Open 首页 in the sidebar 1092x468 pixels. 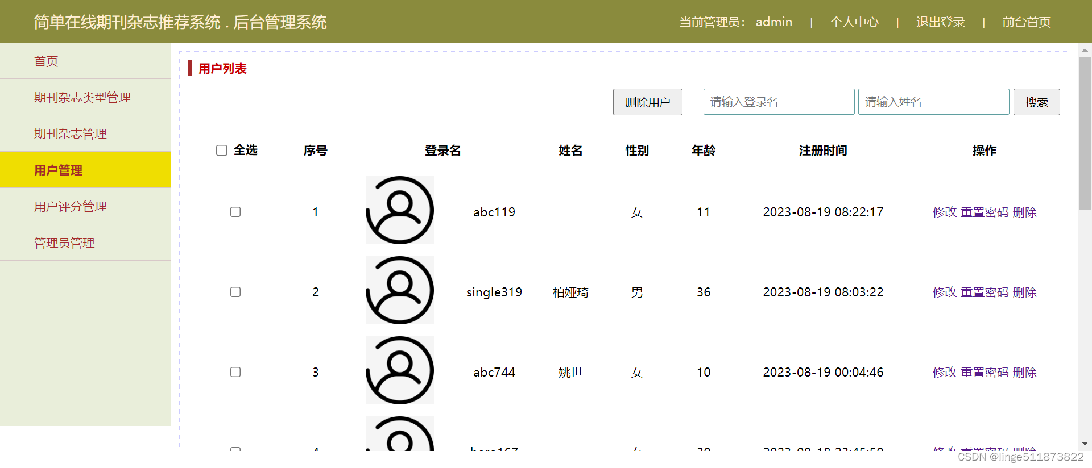(85, 61)
